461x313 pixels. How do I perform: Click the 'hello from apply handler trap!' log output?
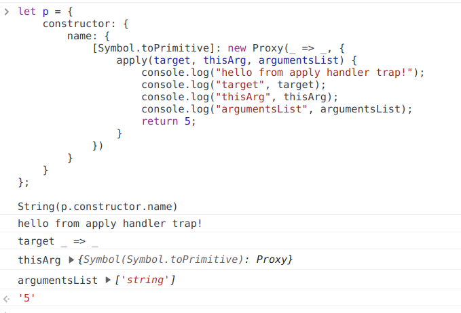tap(110, 223)
